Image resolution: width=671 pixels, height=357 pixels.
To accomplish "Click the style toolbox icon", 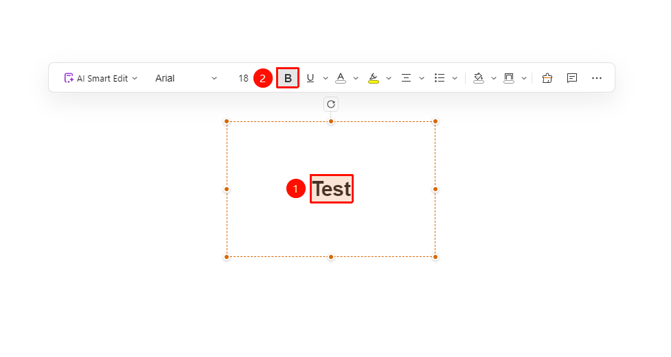I will click(547, 78).
